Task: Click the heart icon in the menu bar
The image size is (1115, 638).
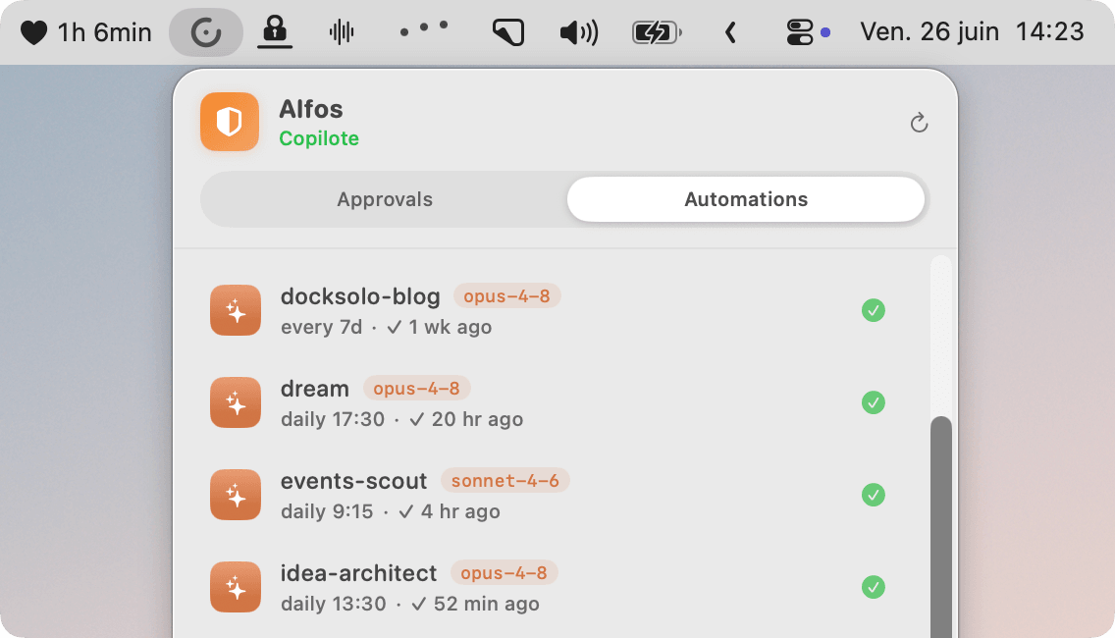Action: 33,32
